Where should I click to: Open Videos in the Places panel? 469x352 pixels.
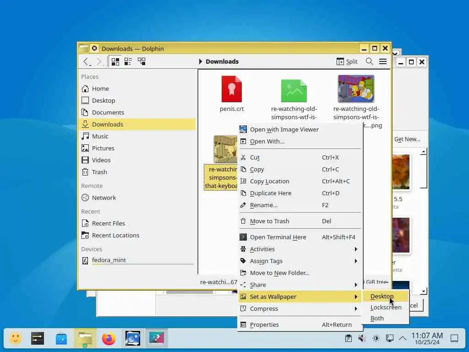coord(137,160)
